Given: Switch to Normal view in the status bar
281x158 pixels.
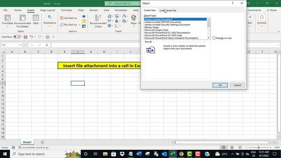Looking at the screenshot, I should [x=223, y=147].
